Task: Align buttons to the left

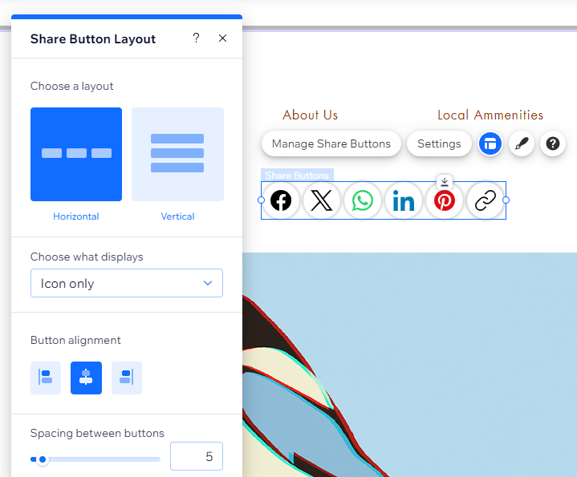Action: [46, 378]
